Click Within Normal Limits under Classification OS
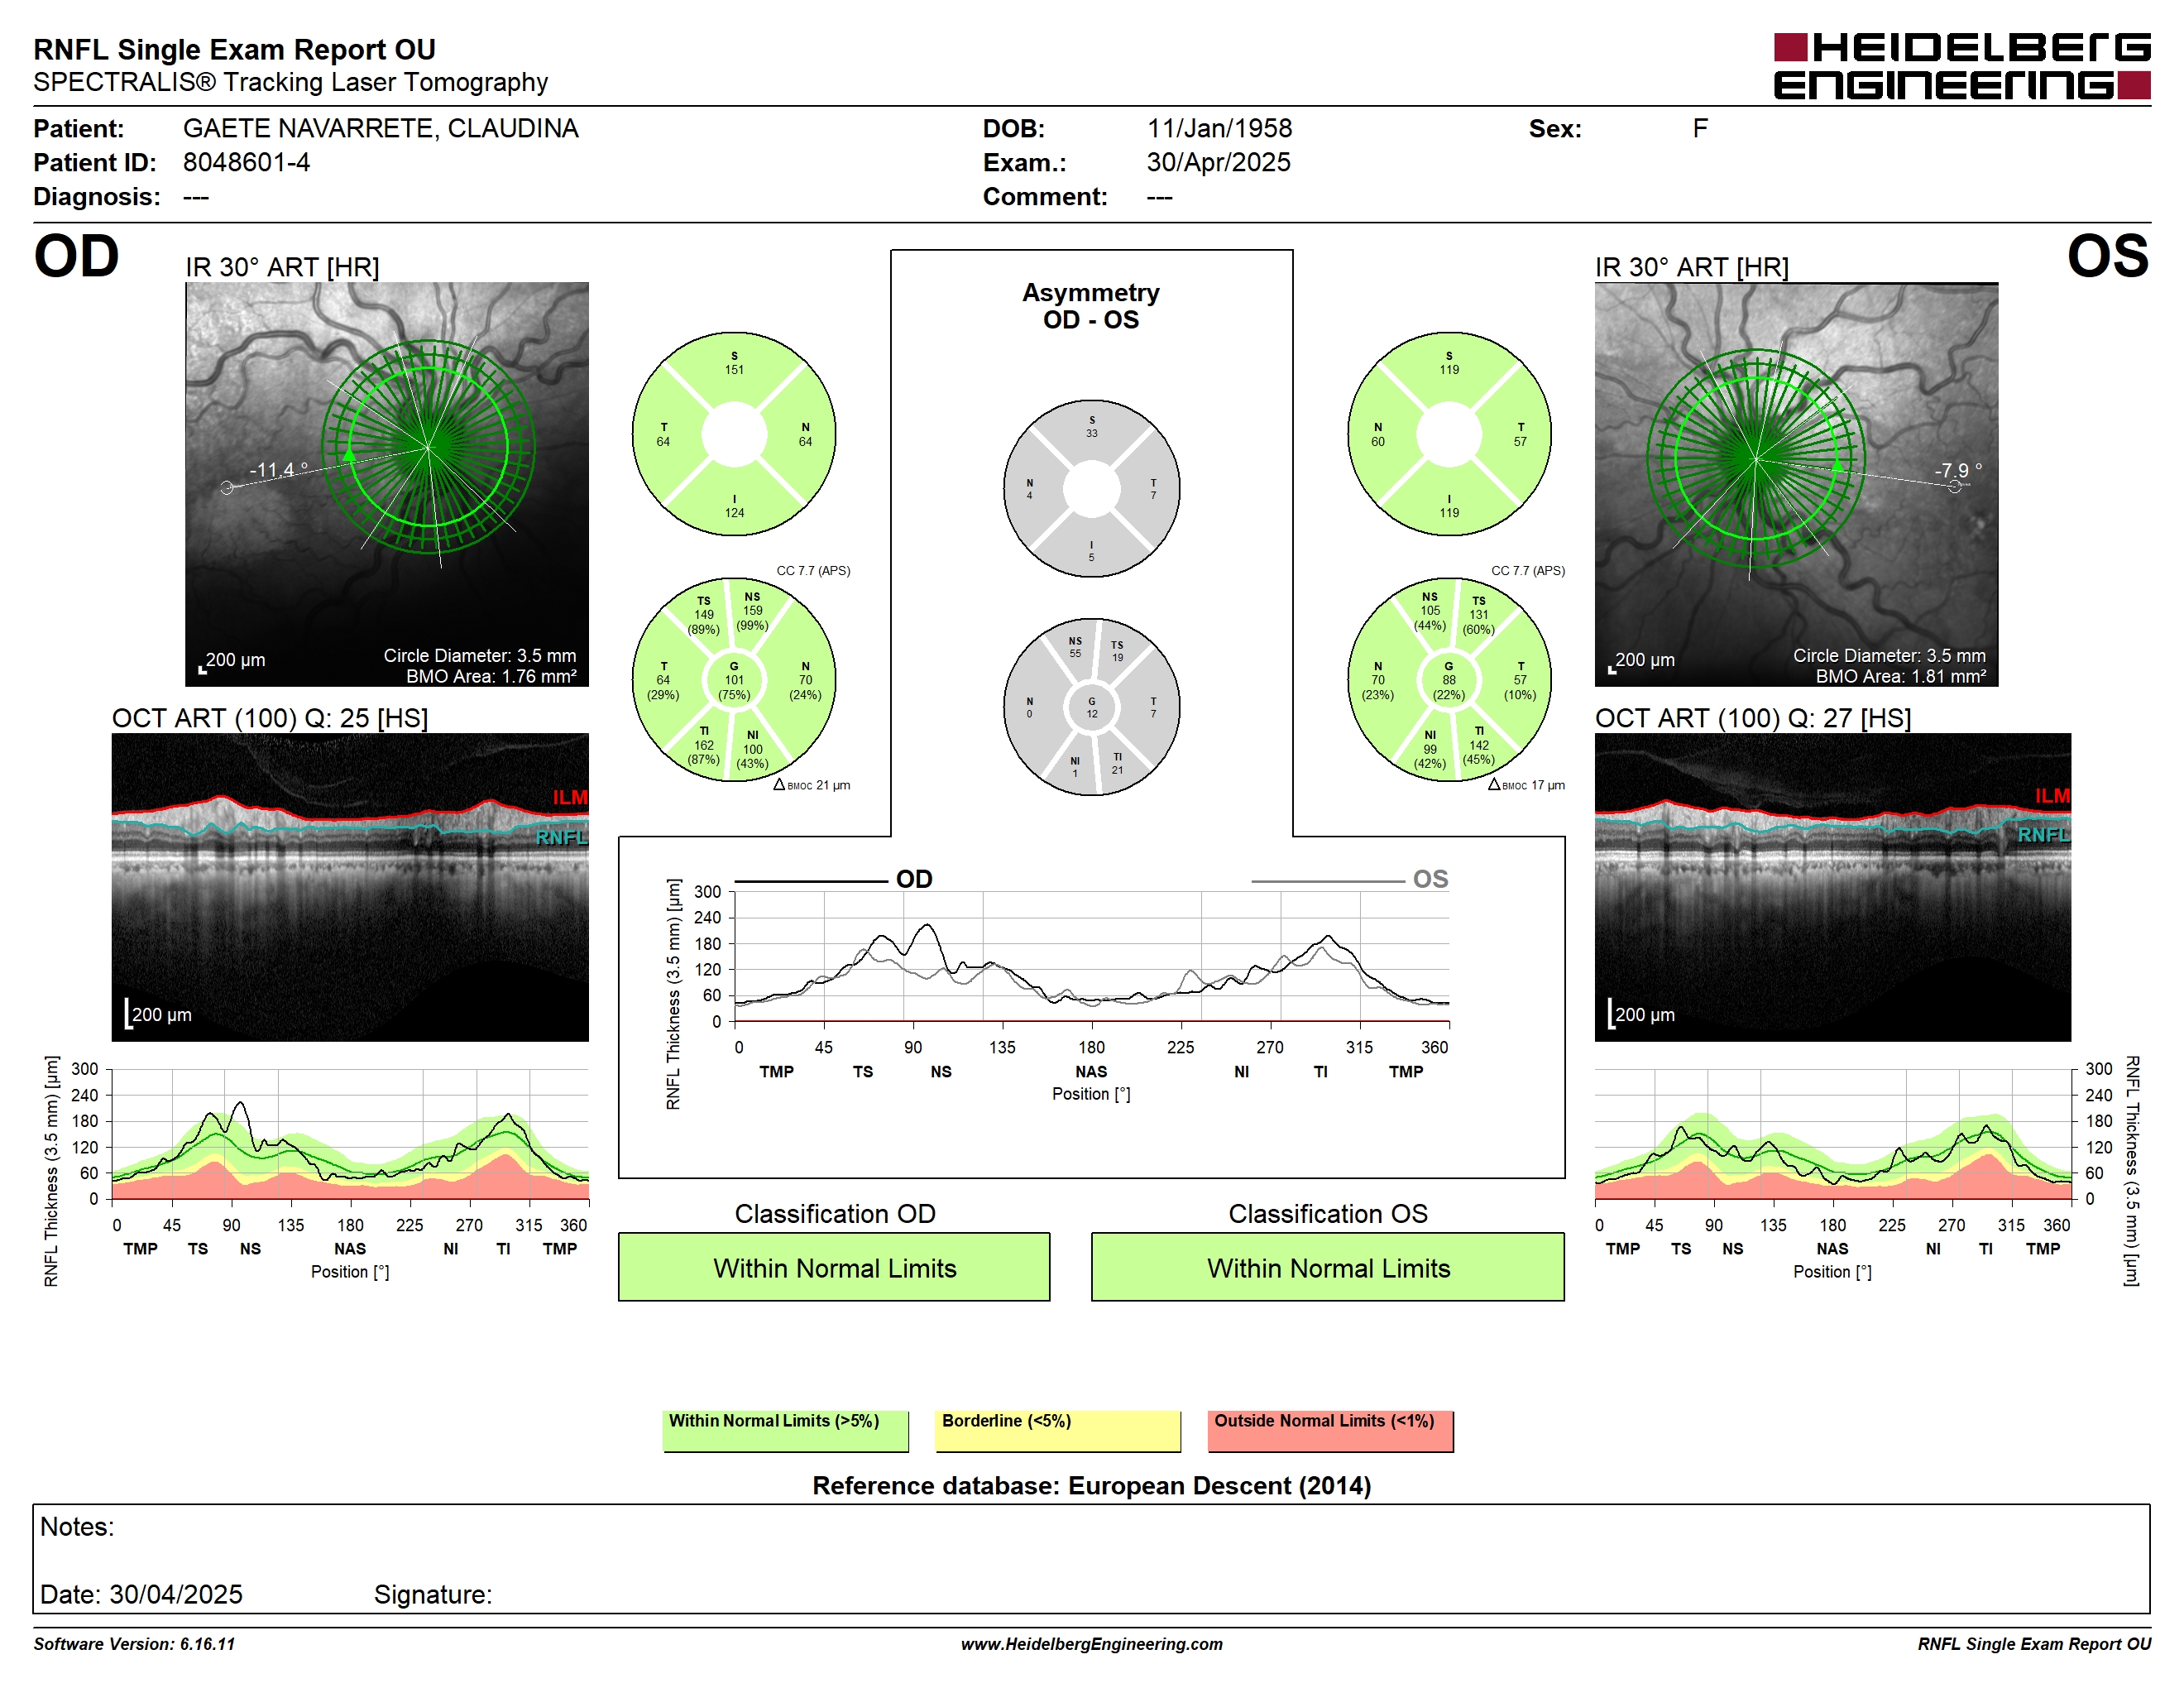The height and width of the screenshot is (1688, 2184). coord(1328,1267)
